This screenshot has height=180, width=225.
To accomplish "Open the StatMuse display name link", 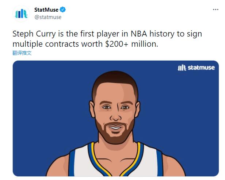I will [46, 10].
